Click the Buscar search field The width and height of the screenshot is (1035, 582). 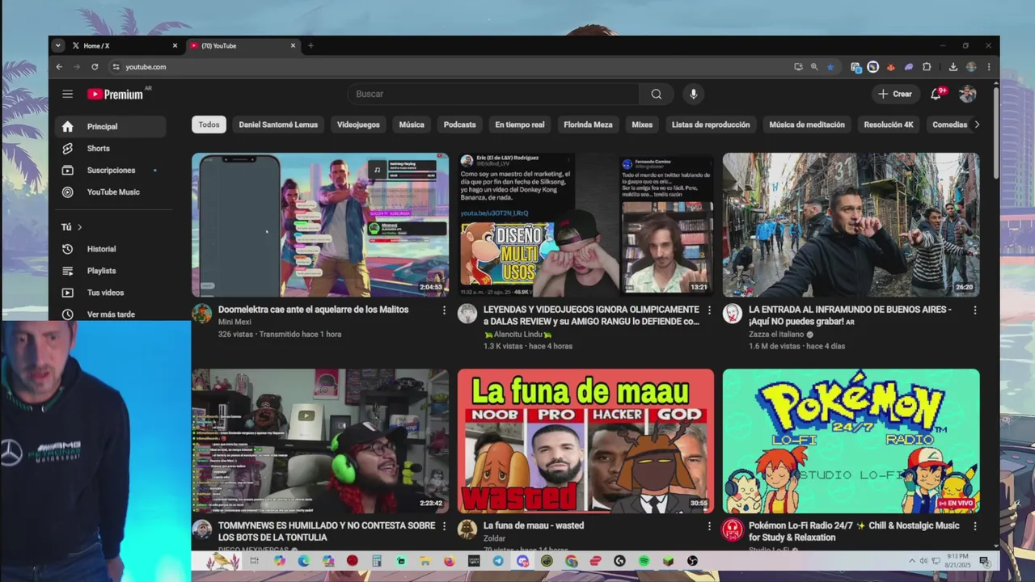click(x=493, y=94)
